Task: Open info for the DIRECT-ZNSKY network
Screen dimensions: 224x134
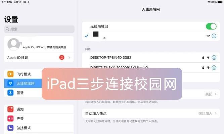Action: (214, 68)
